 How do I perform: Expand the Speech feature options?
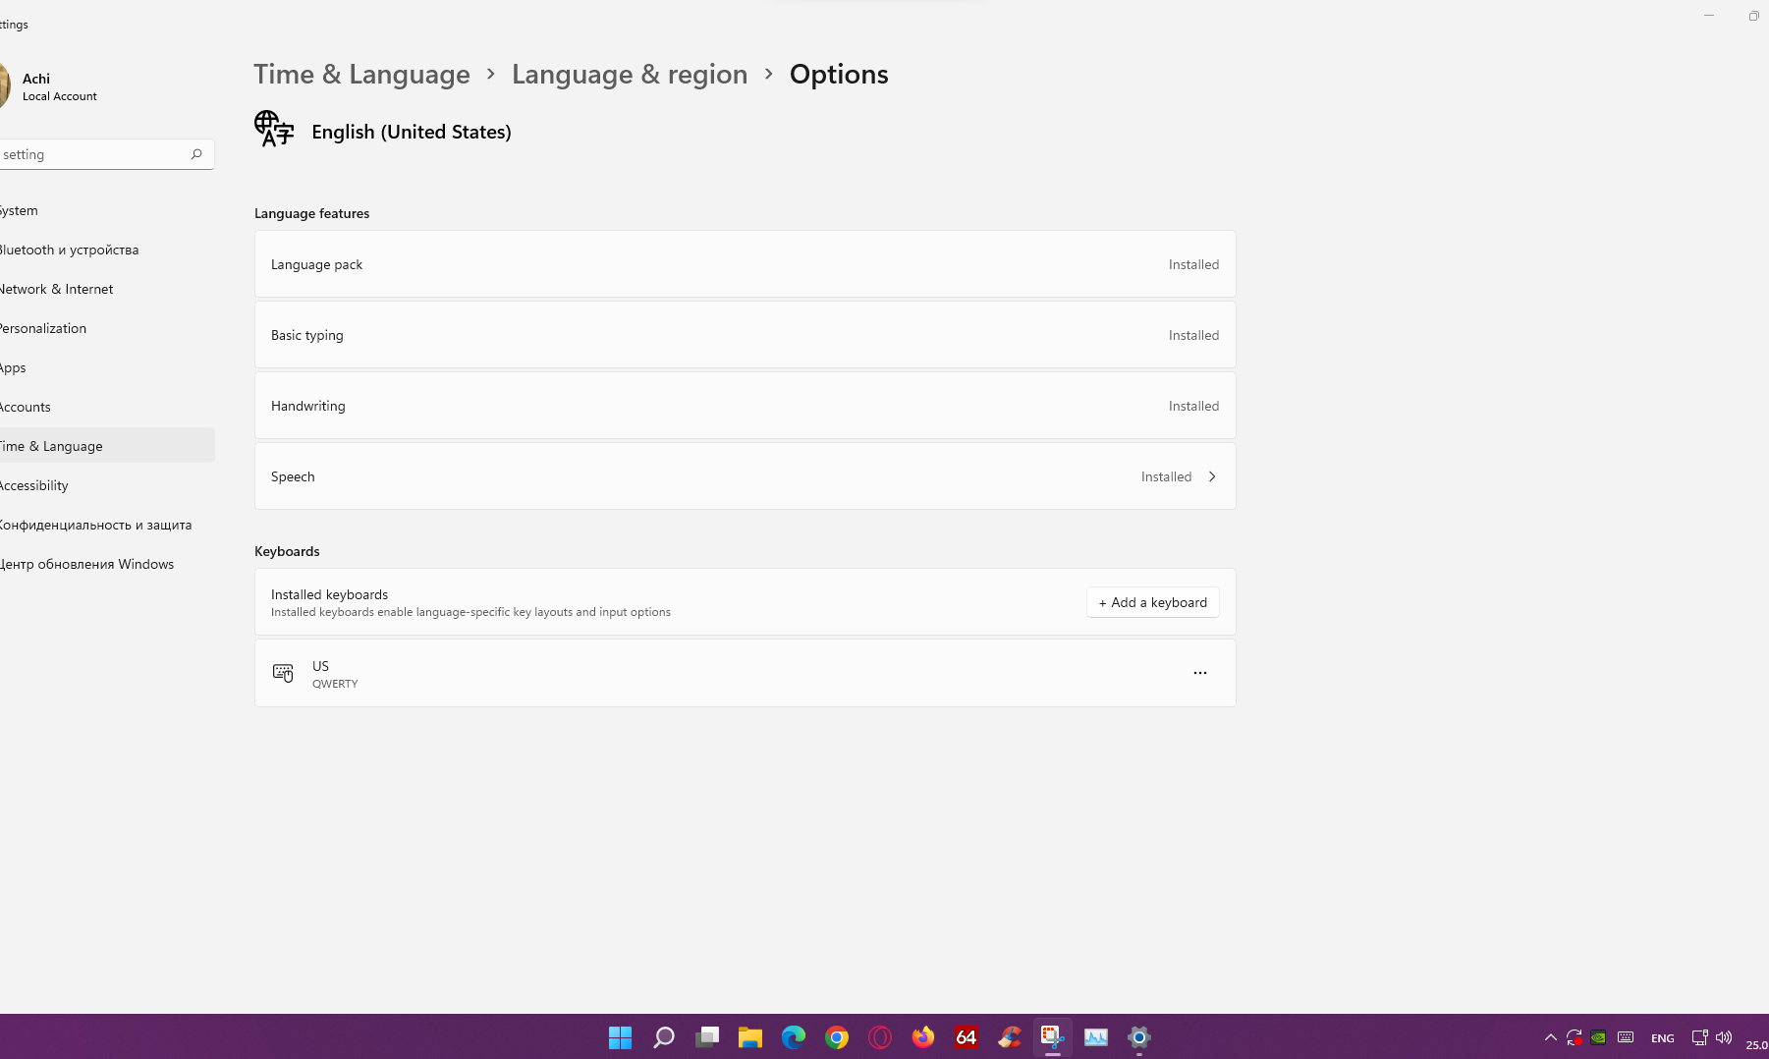click(x=1212, y=476)
